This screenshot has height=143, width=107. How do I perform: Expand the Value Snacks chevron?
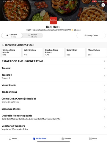105,85
